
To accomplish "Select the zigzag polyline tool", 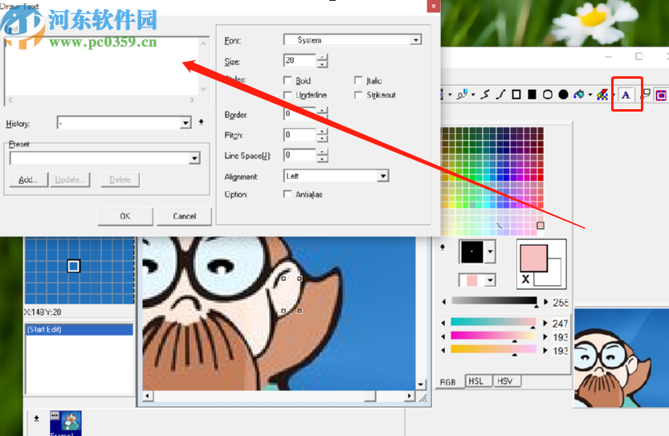I will tap(485, 95).
